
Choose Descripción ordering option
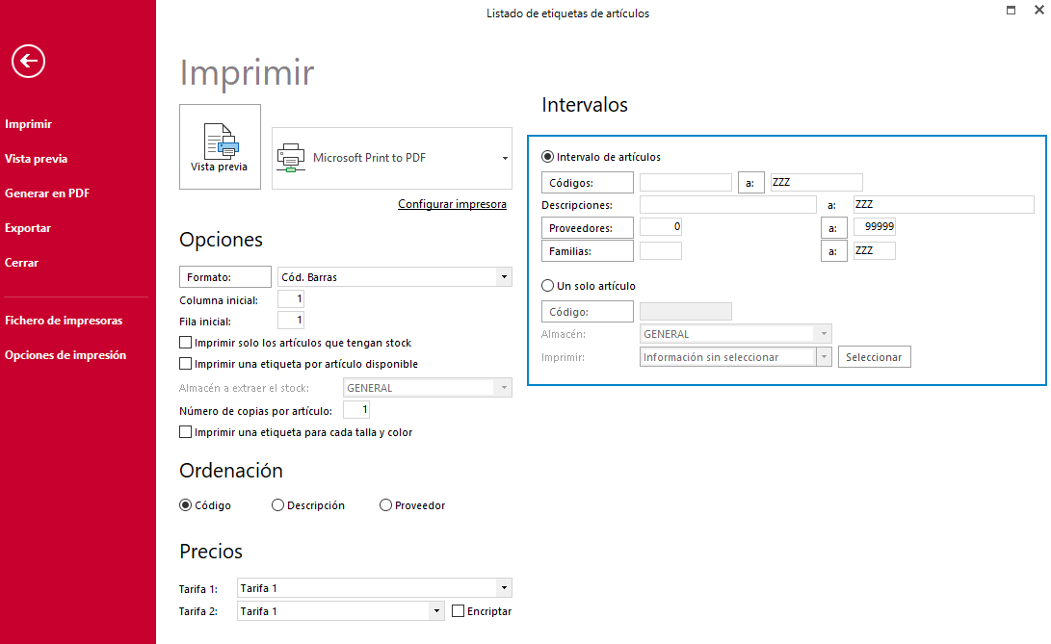(x=277, y=505)
